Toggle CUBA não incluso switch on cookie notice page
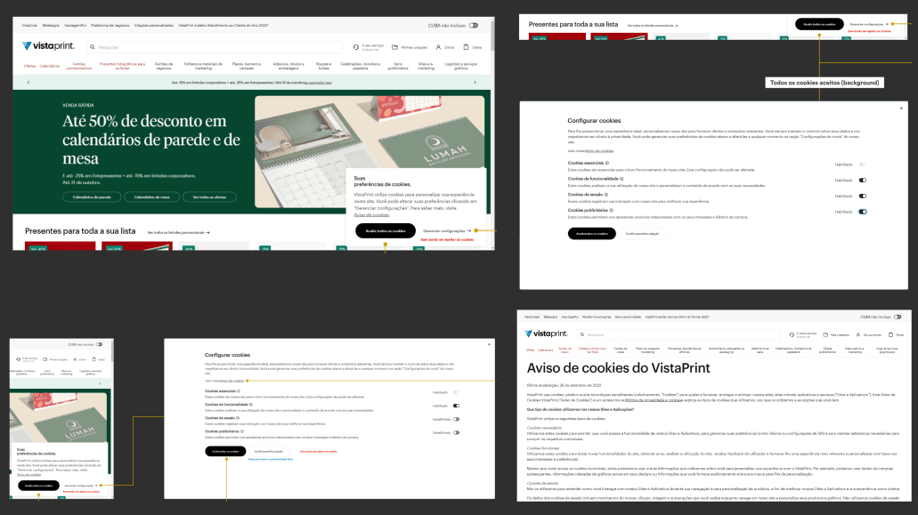This screenshot has width=918, height=515. coord(898,317)
